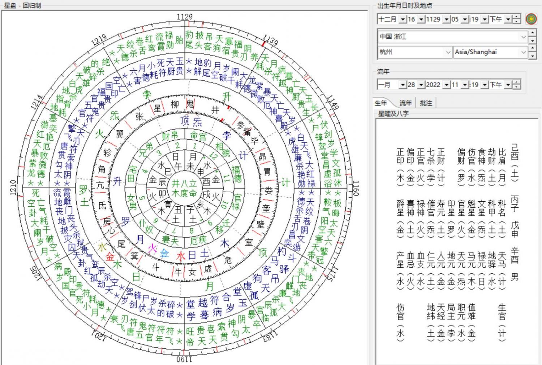Viewport: 542px width, 365px height.
Task: Select the 福德 palace label in chart
Action: point(236,174)
